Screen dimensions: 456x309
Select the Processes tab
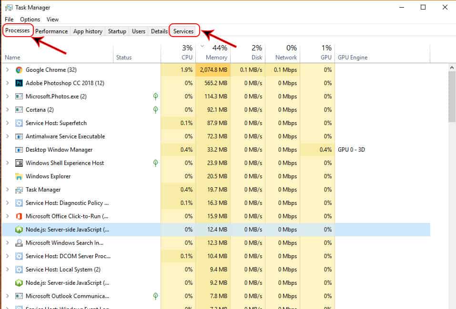(18, 30)
